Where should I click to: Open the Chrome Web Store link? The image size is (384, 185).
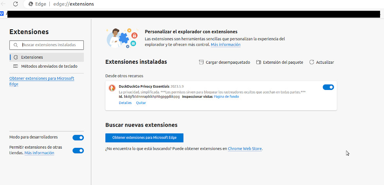[245, 149]
